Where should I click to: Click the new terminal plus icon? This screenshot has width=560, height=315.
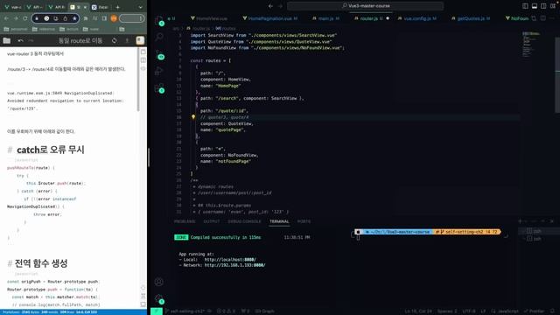pos(520,221)
